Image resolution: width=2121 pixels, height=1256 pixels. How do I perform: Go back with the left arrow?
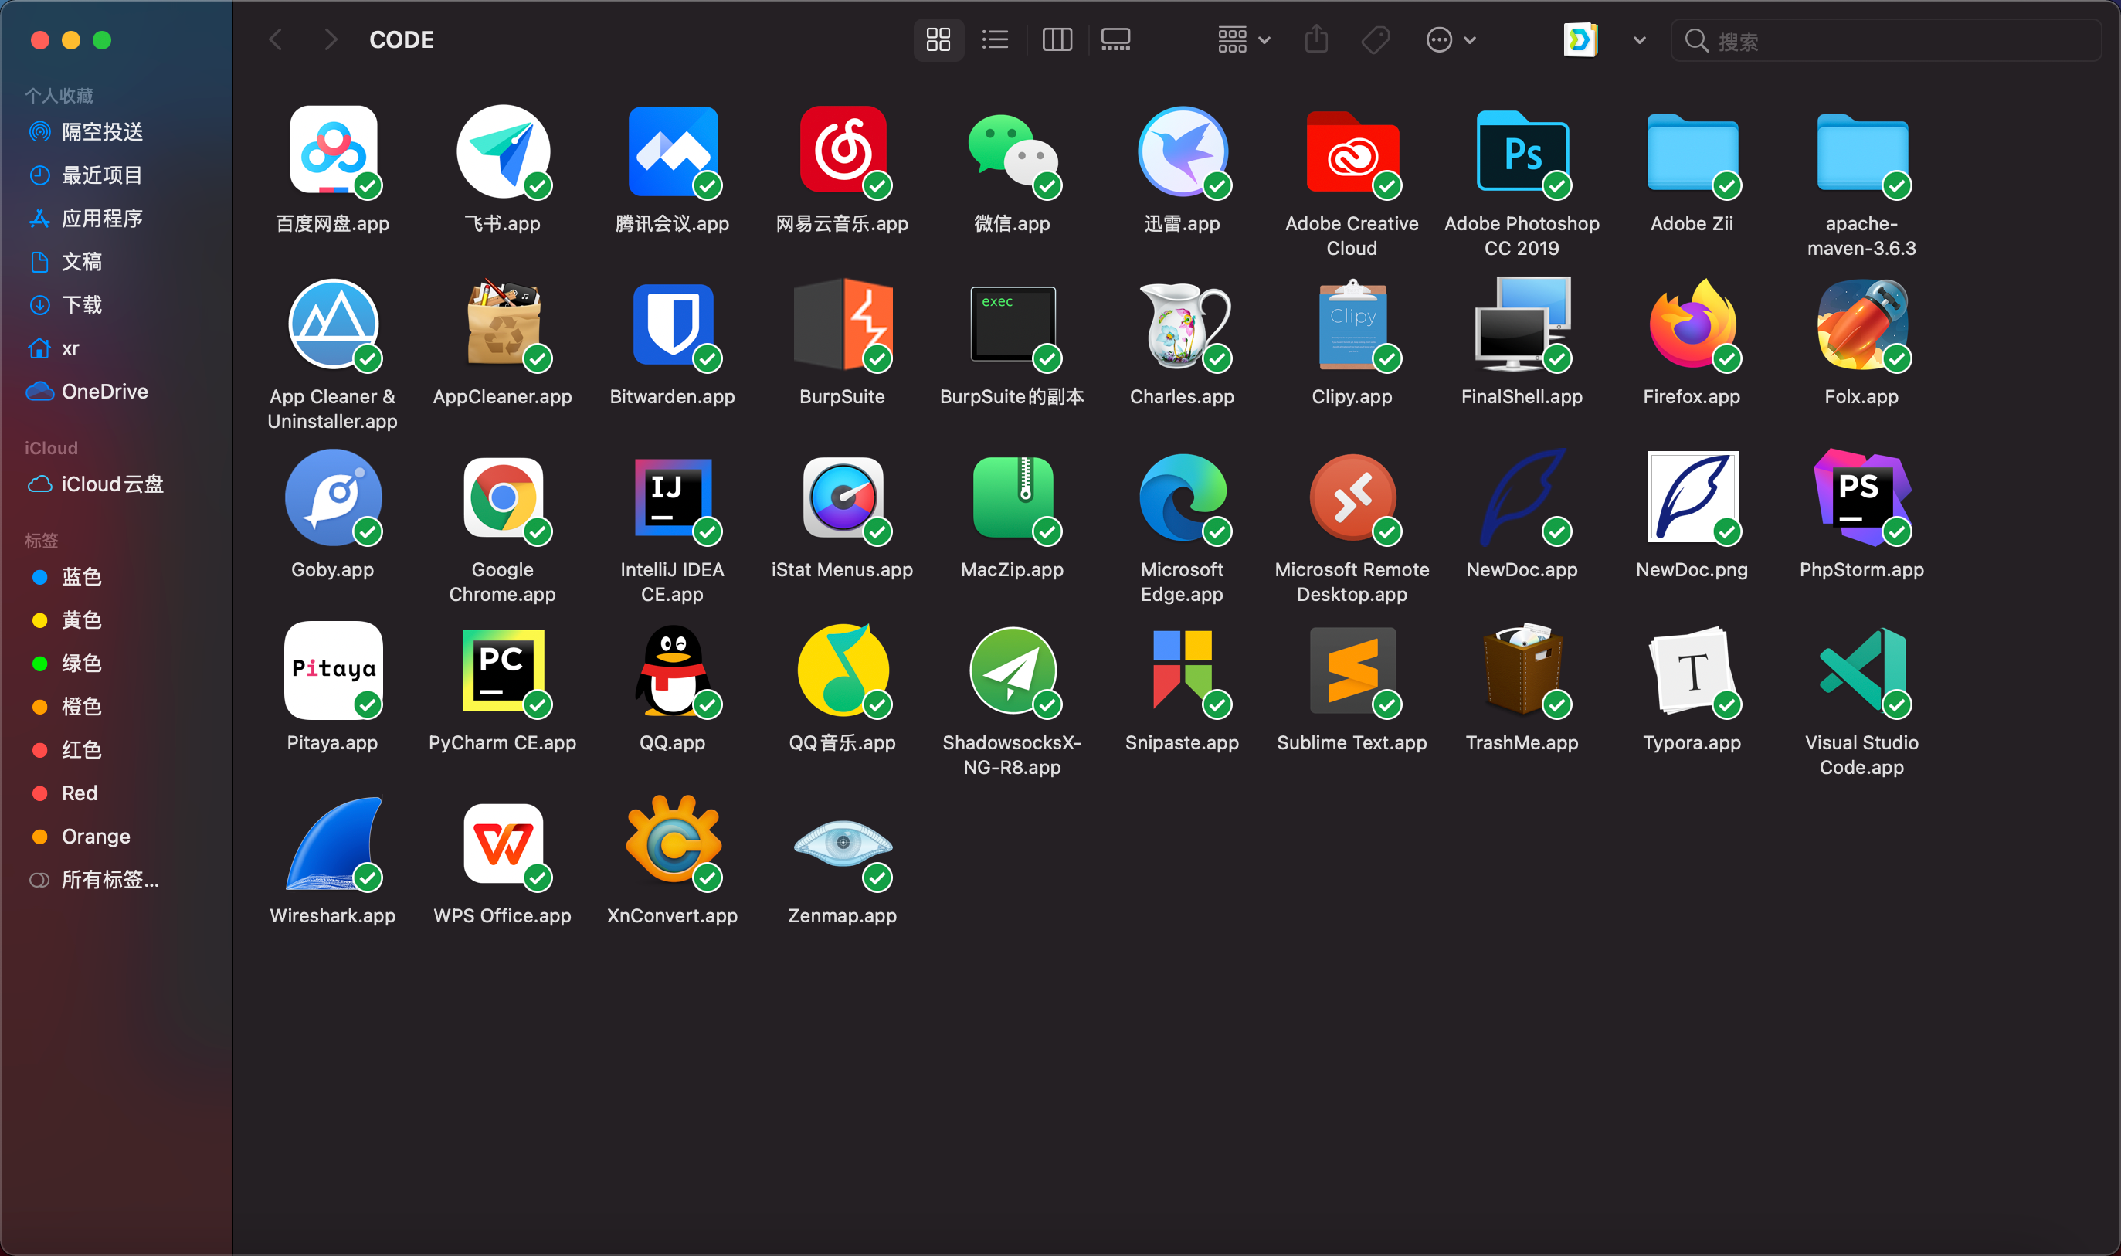tap(276, 39)
